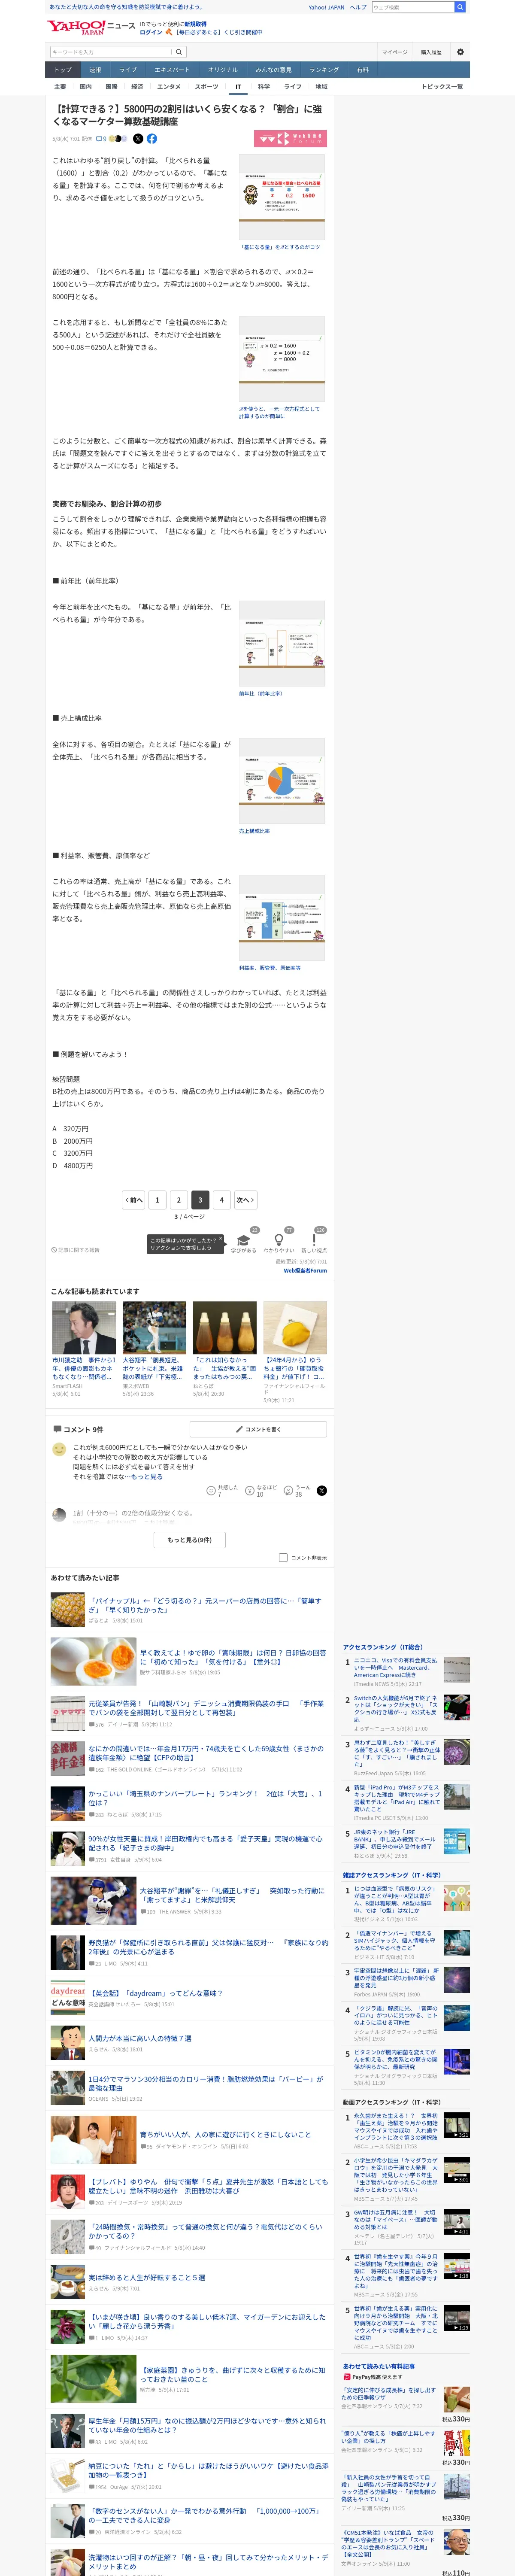Open トピックス一覧 link

[x=442, y=87]
